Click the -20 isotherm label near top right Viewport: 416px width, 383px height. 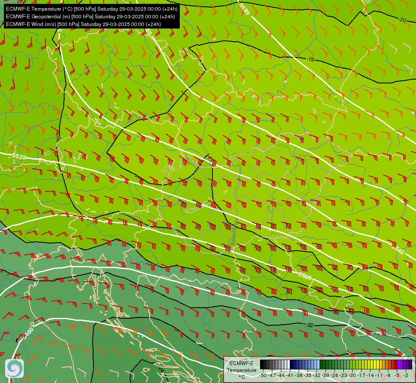402,20
